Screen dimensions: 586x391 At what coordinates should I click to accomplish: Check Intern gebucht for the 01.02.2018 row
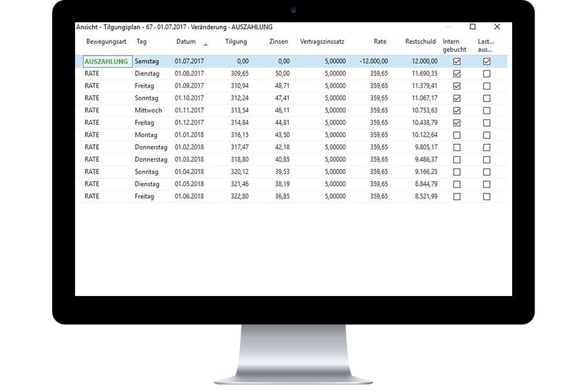(x=456, y=147)
